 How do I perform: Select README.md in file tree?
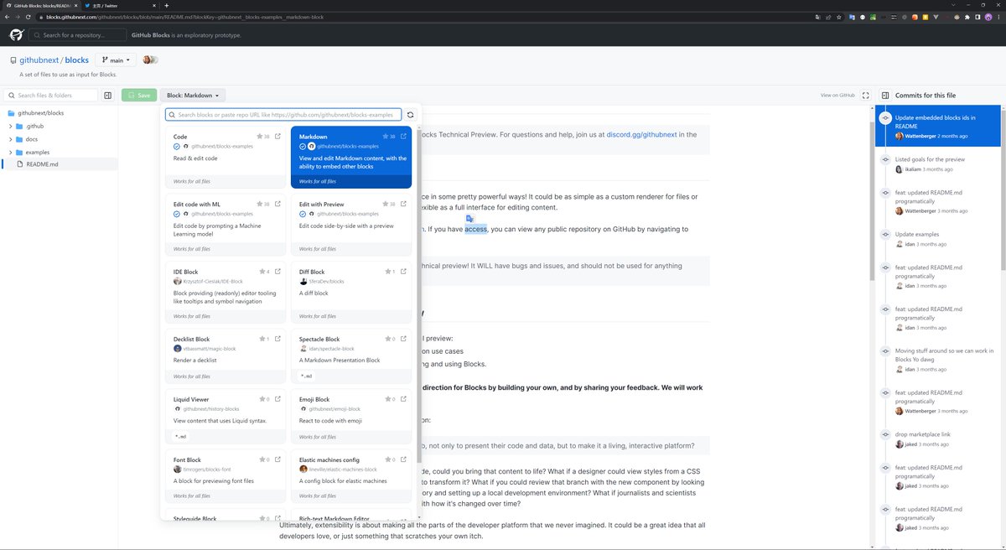pyautogui.click(x=60, y=164)
